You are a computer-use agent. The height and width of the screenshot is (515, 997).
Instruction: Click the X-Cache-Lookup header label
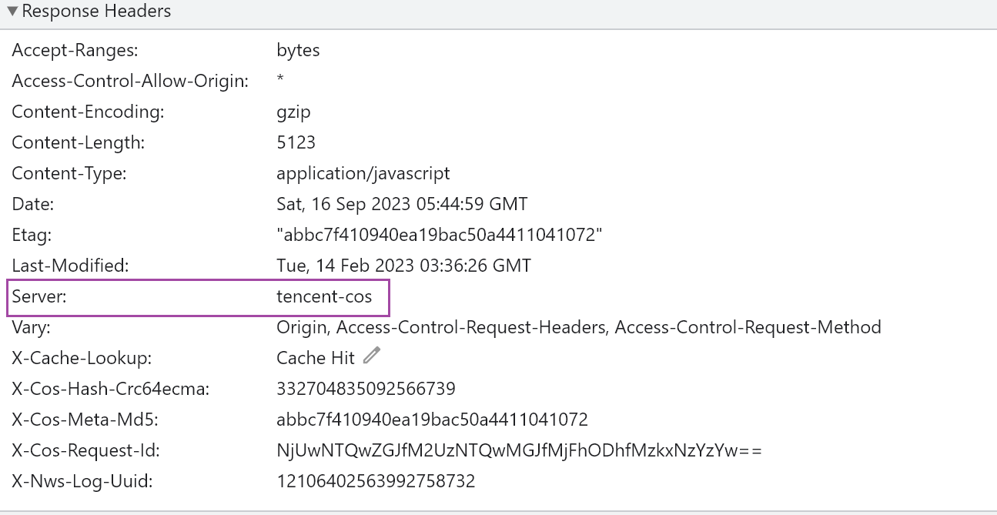[x=82, y=359]
